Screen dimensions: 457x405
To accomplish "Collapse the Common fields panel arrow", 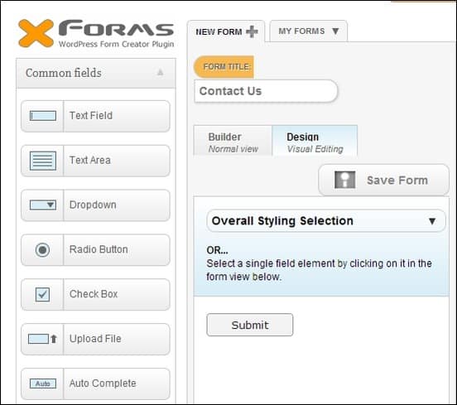I will click(x=160, y=72).
